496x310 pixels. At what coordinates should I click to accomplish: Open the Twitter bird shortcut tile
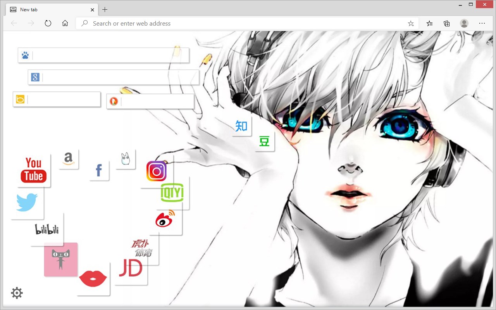click(27, 203)
